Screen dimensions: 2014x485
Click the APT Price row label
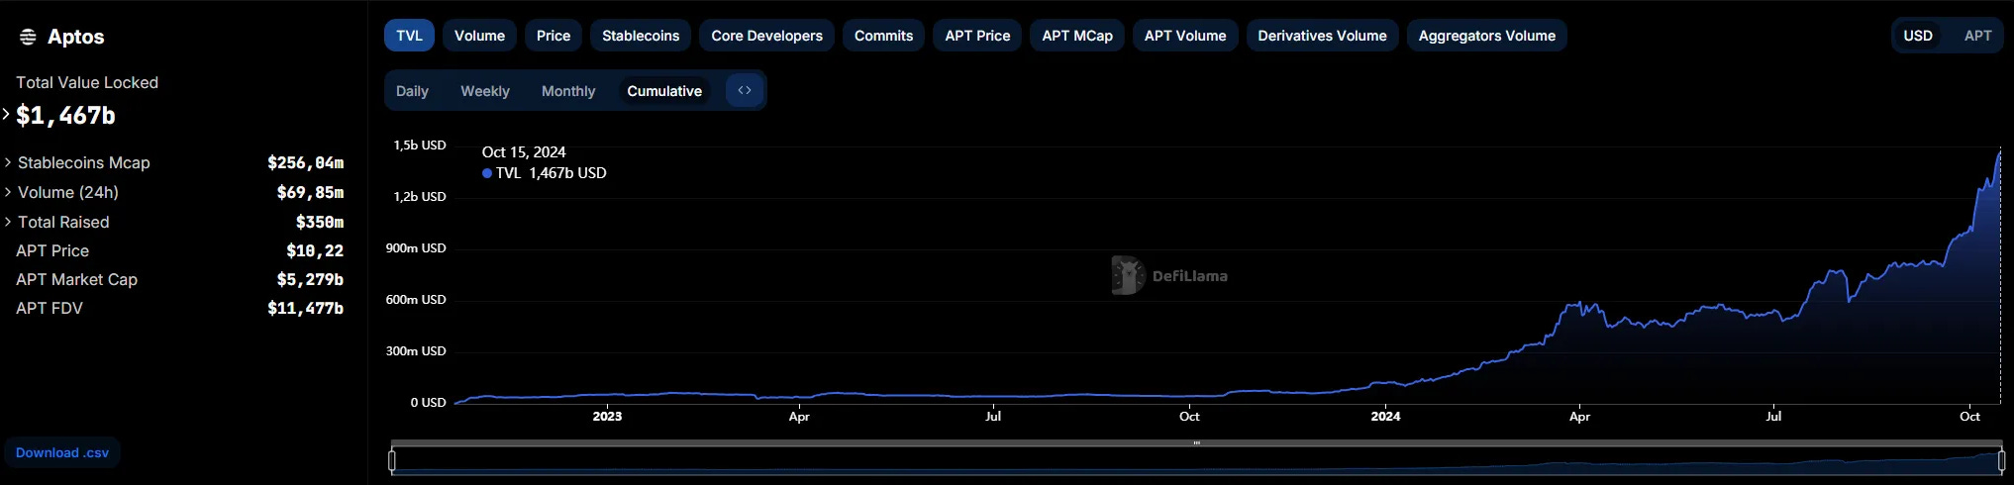tap(52, 250)
